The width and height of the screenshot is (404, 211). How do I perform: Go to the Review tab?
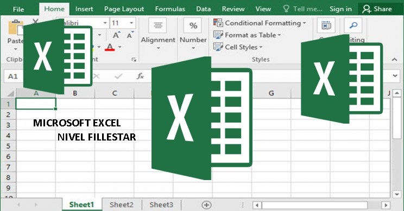tap(233, 9)
